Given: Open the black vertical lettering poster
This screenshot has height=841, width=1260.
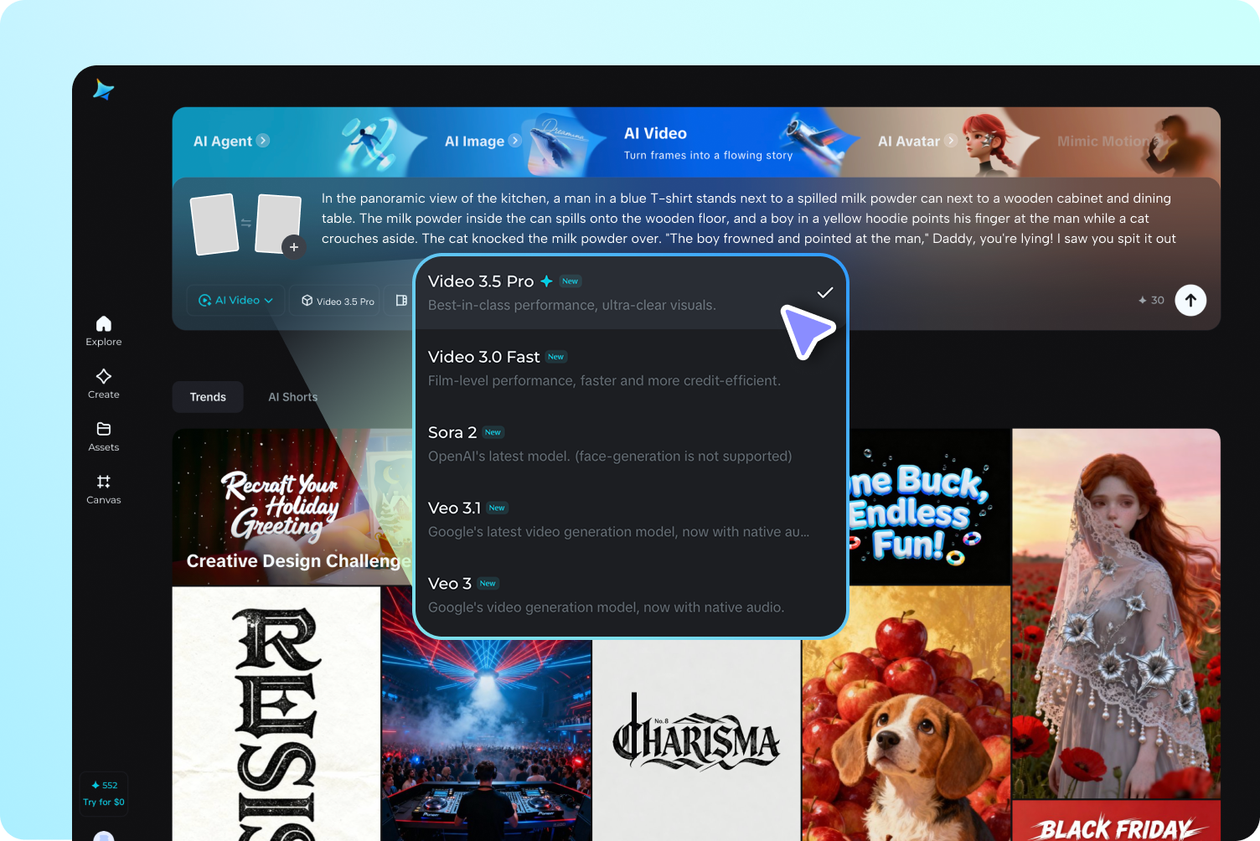Looking at the screenshot, I should point(276,714).
